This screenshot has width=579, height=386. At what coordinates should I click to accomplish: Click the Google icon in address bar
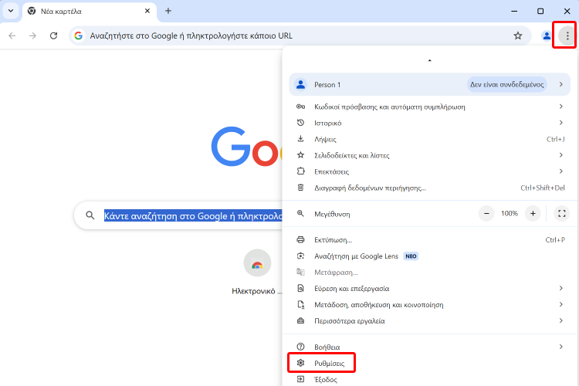tap(78, 36)
